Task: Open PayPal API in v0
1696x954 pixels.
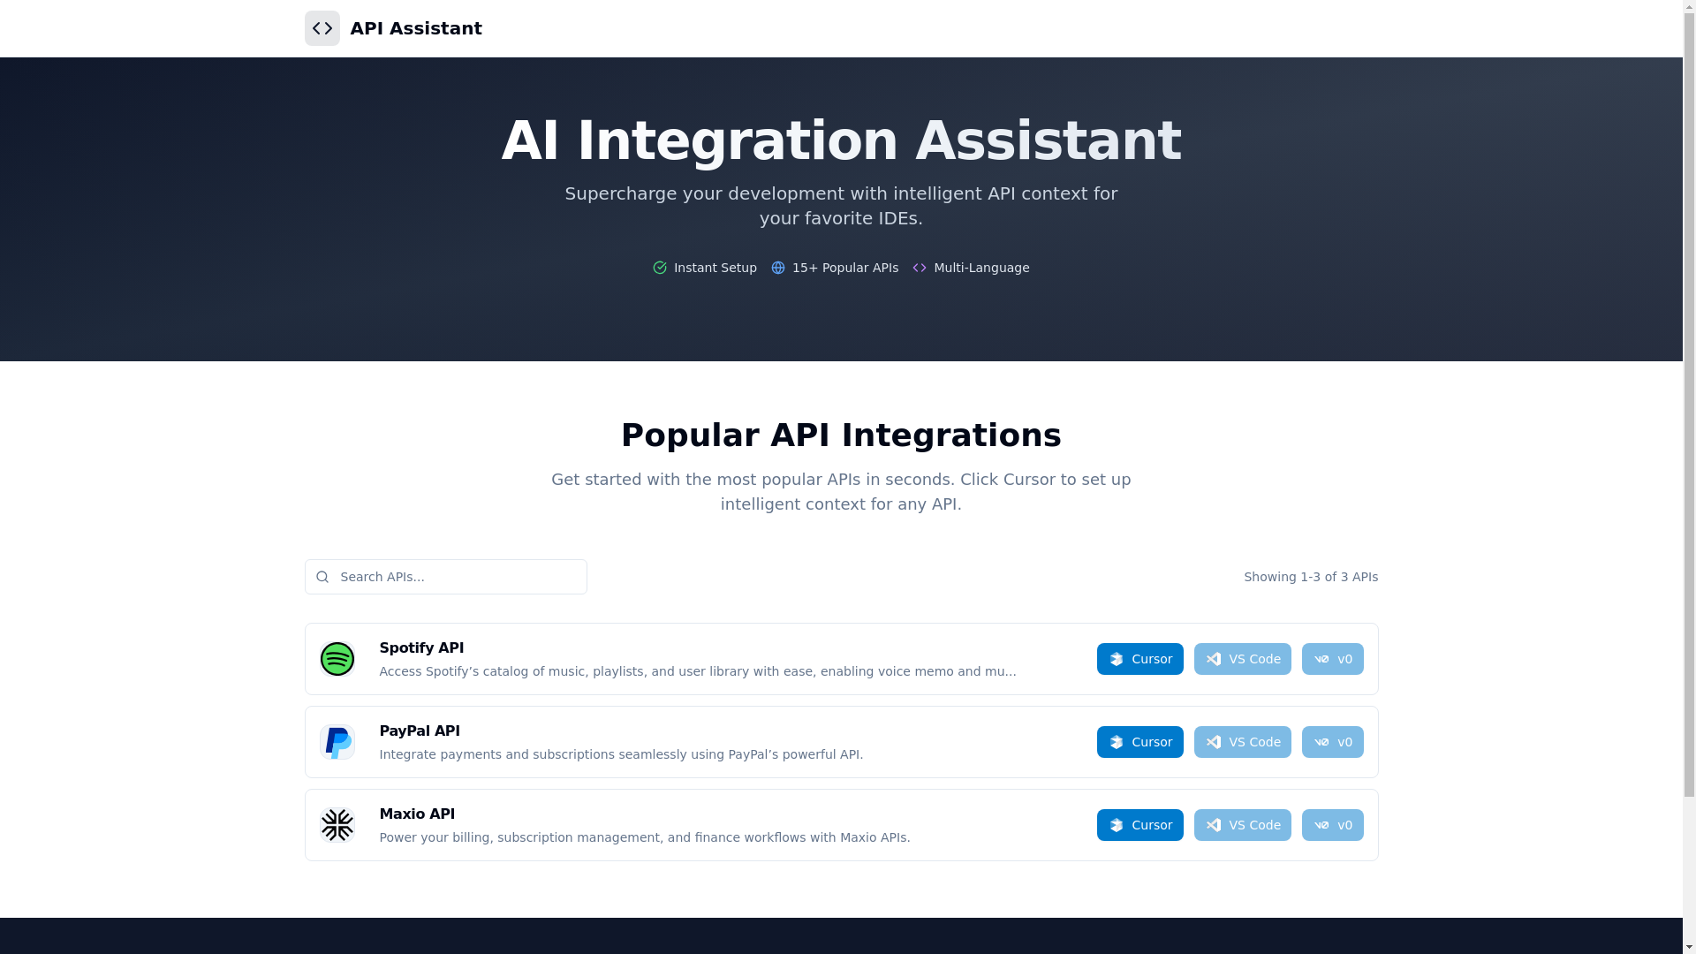Action: [1332, 742]
